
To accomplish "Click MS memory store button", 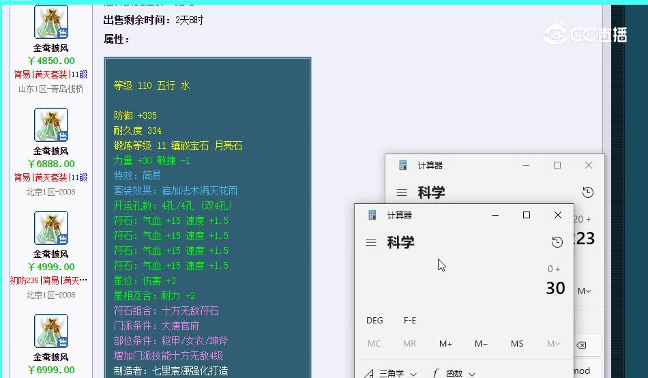I will pos(517,344).
